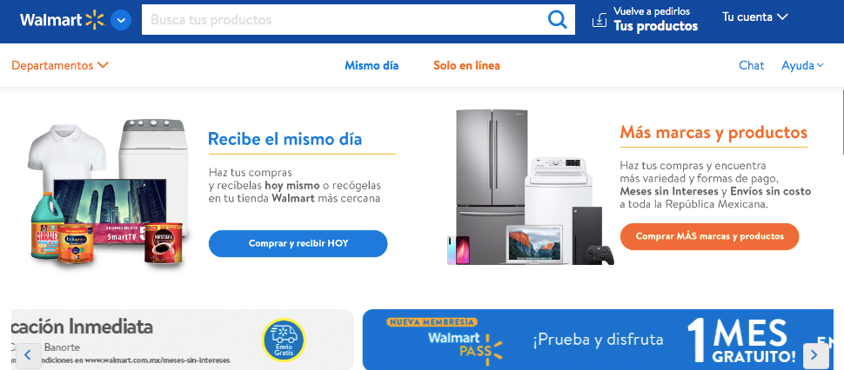Select the Solo en línea tab
This screenshot has height=370, width=844.
coord(466,65)
